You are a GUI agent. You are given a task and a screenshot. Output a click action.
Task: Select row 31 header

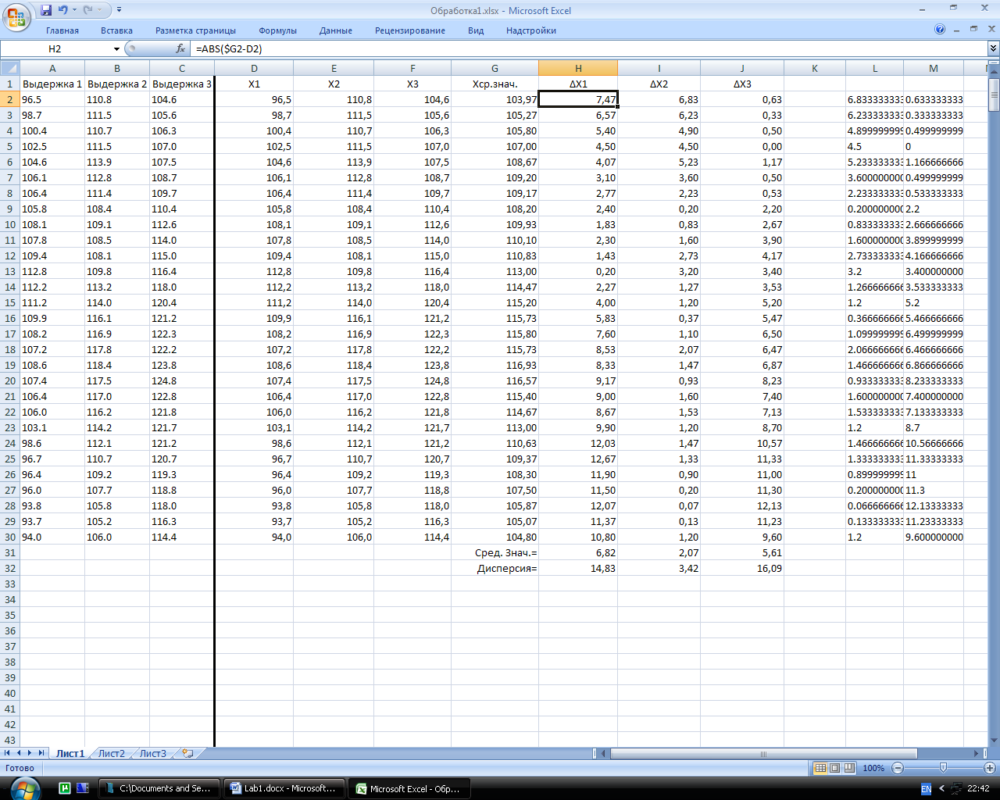point(10,552)
